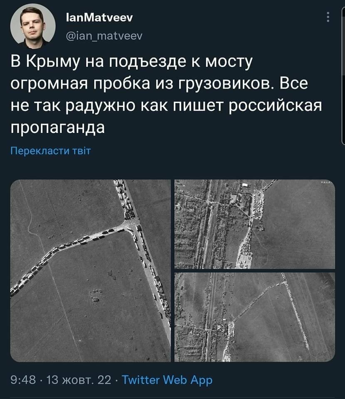Open the three-dot more options menu

pos(328,17)
